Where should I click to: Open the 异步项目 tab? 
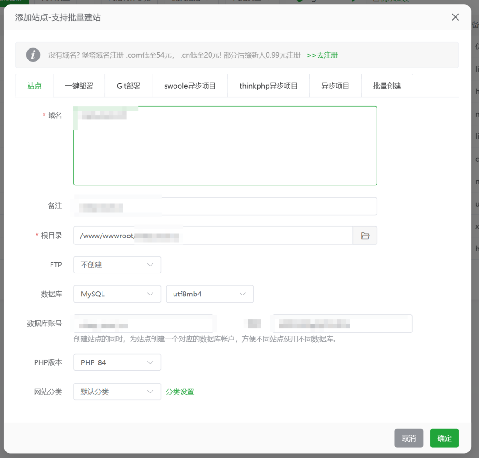click(x=335, y=86)
